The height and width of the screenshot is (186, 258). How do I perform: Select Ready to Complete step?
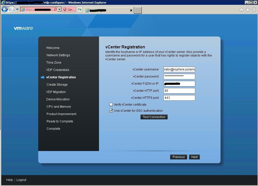coord(60,121)
